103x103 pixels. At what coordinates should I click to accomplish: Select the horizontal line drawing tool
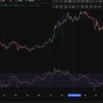(57, 1)
